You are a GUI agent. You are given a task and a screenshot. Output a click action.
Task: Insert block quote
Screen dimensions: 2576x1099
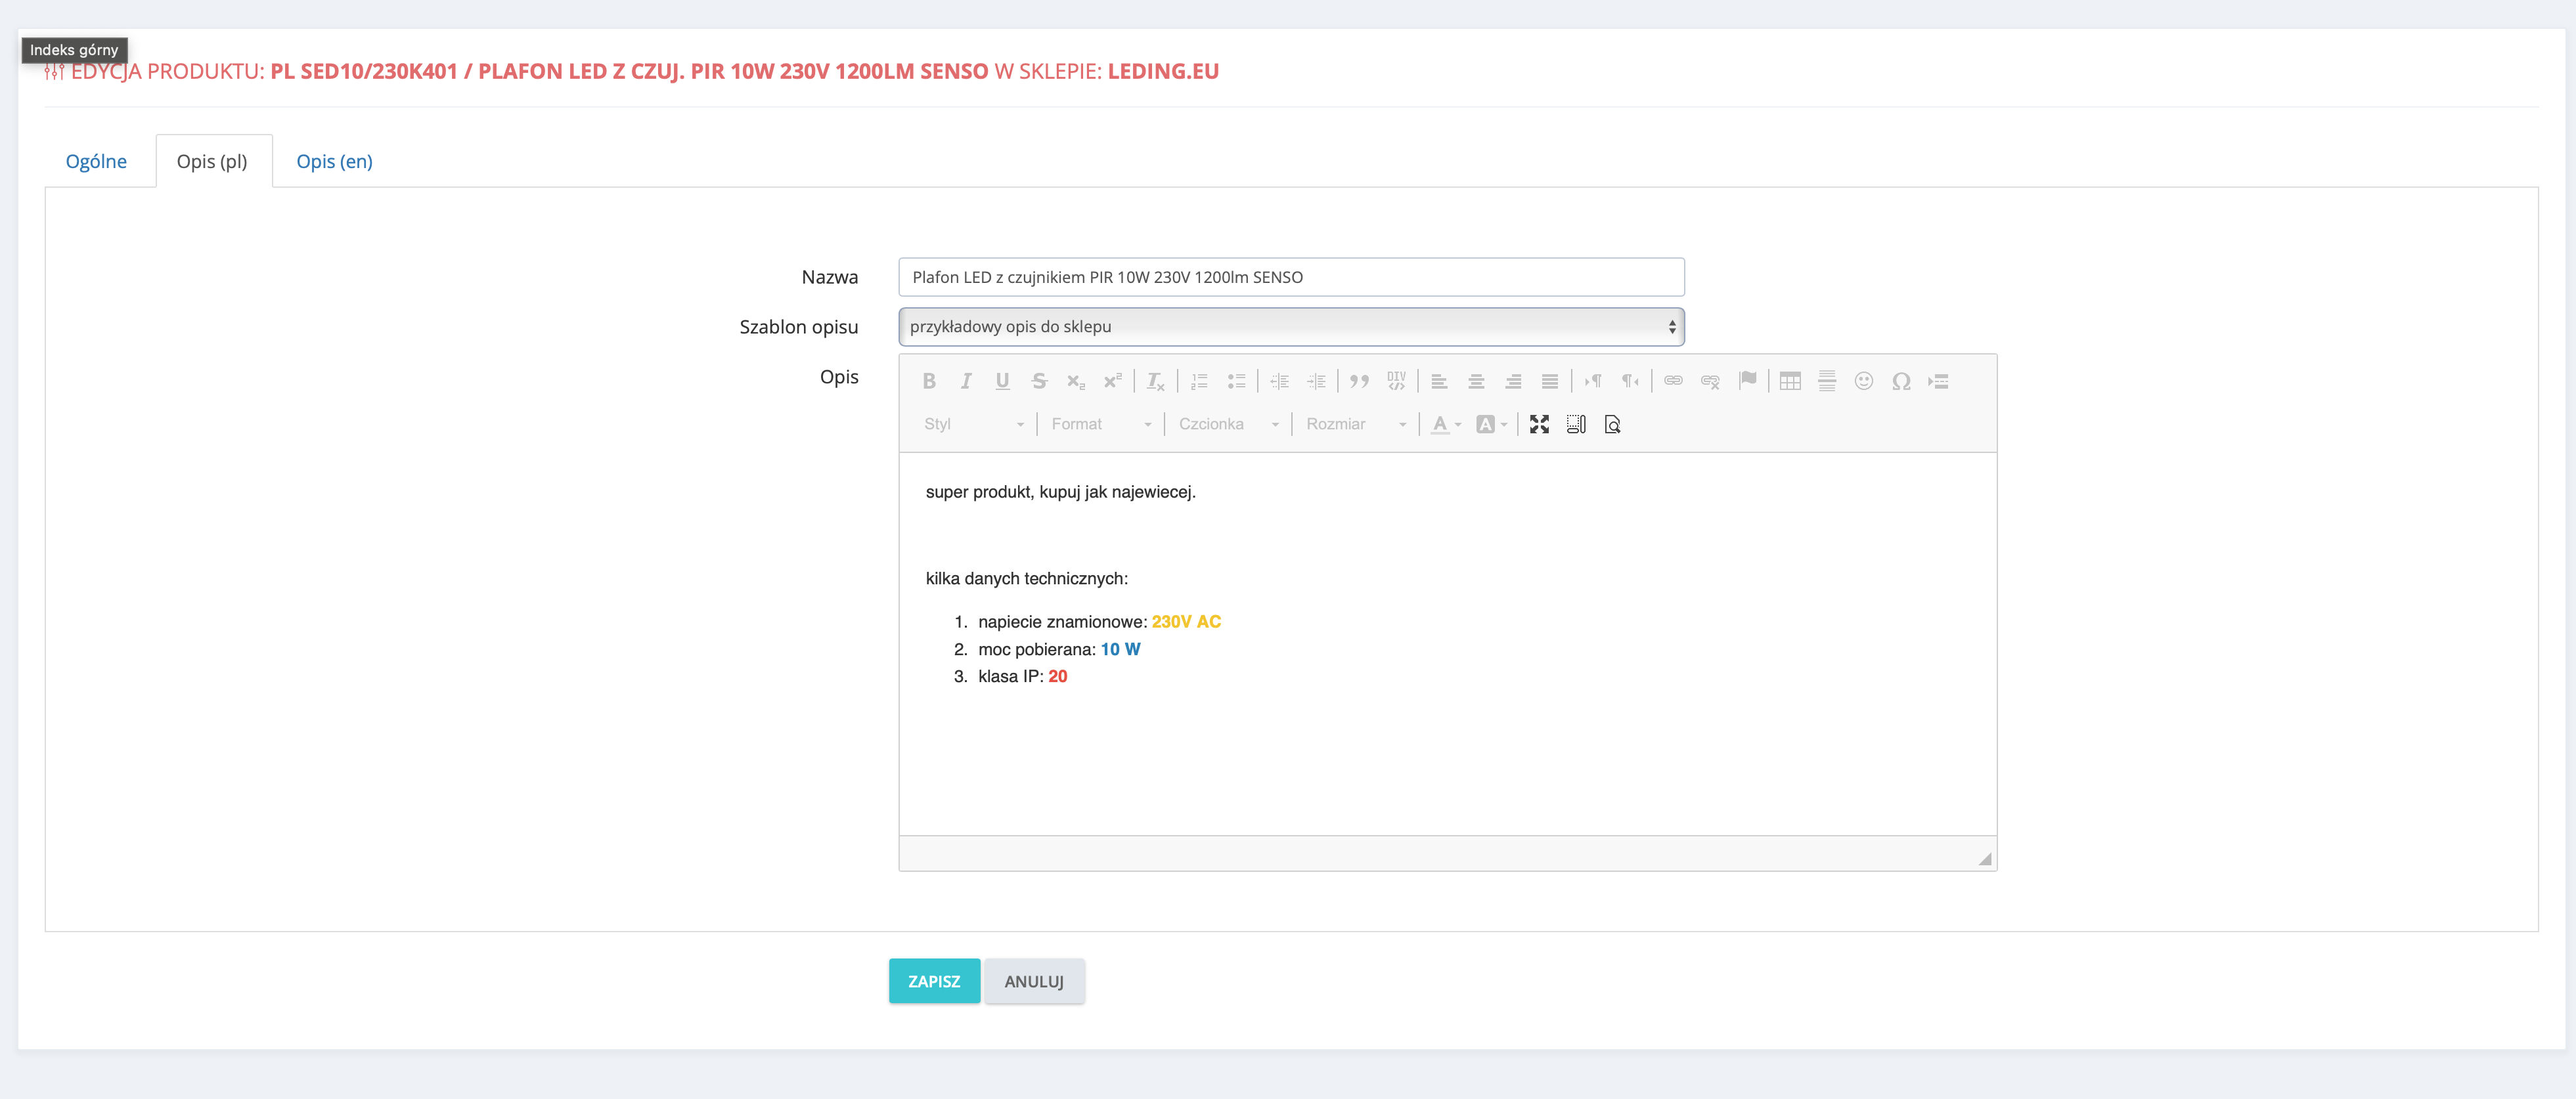pyautogui.click(x=1359, y=381)
